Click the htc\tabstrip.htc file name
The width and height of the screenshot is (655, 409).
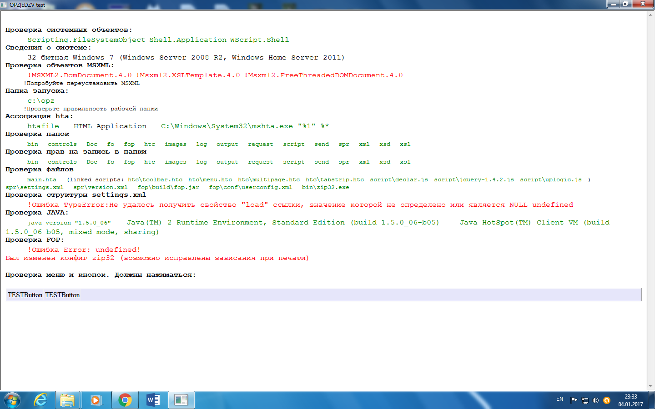point(335,180)
